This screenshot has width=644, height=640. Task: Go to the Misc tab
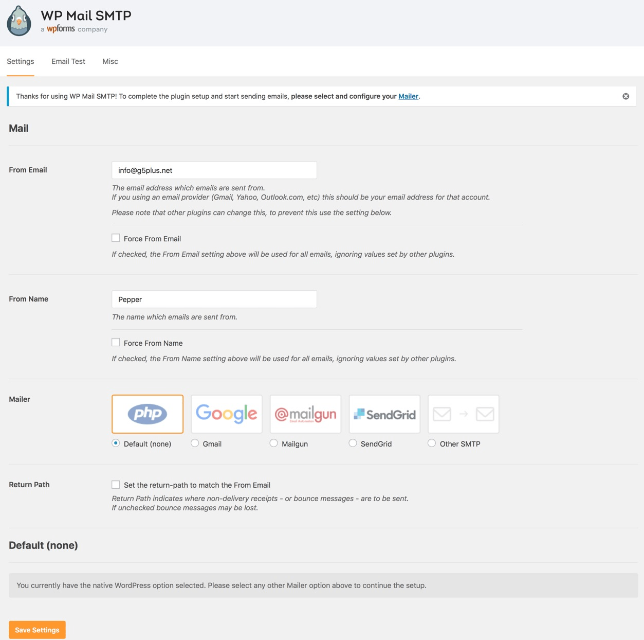click(110, 61)
